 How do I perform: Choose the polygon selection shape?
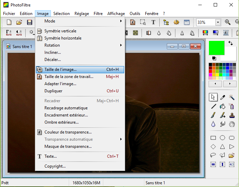222,155
